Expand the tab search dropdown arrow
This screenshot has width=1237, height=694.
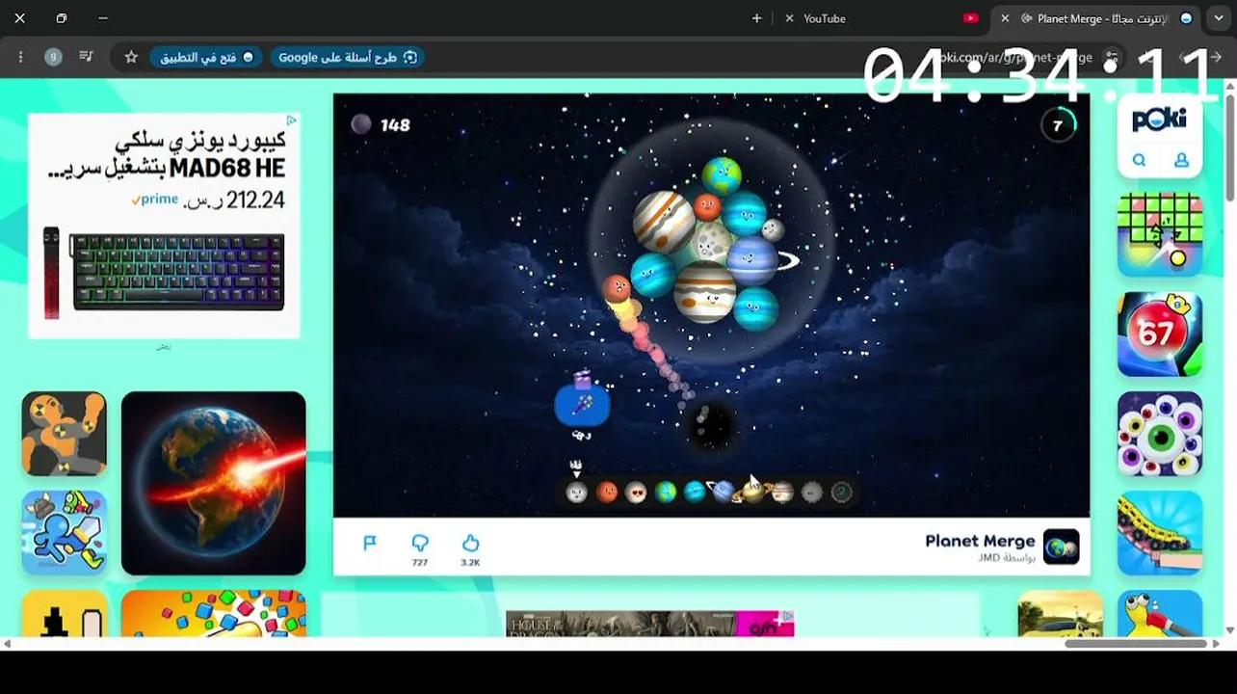(1219, 18)
